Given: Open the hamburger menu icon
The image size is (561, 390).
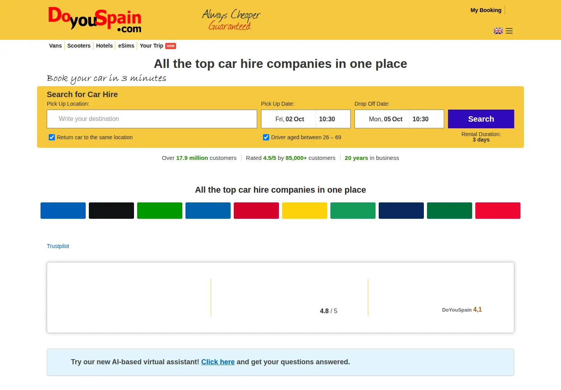Looking at the screenshot, I should pos(509,31).
